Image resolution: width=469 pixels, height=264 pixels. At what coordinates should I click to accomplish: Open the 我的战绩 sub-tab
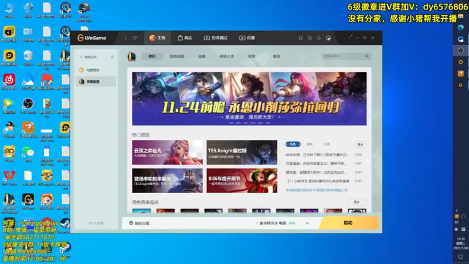click(x=177, y=56)
